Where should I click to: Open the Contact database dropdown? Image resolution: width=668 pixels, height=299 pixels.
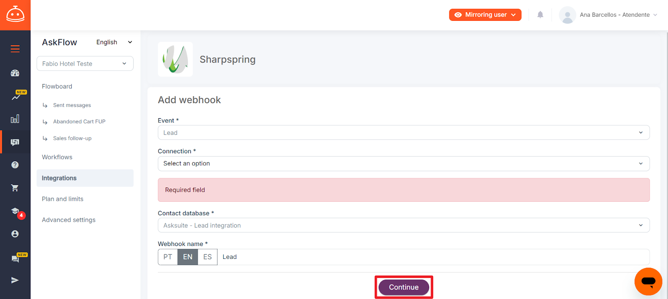click(x=404, y=226)
